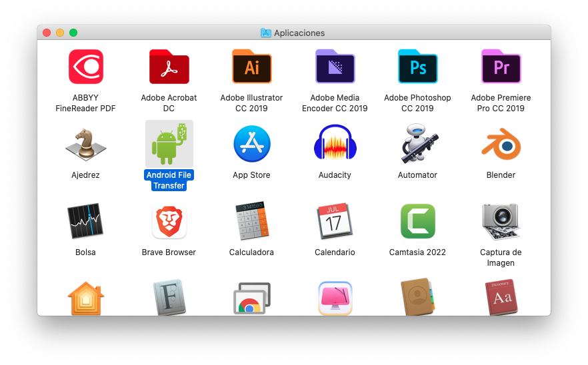Click the CleanMyMac pink monitor icon
This screenshot has width=588, height=365.
[335, 298]
